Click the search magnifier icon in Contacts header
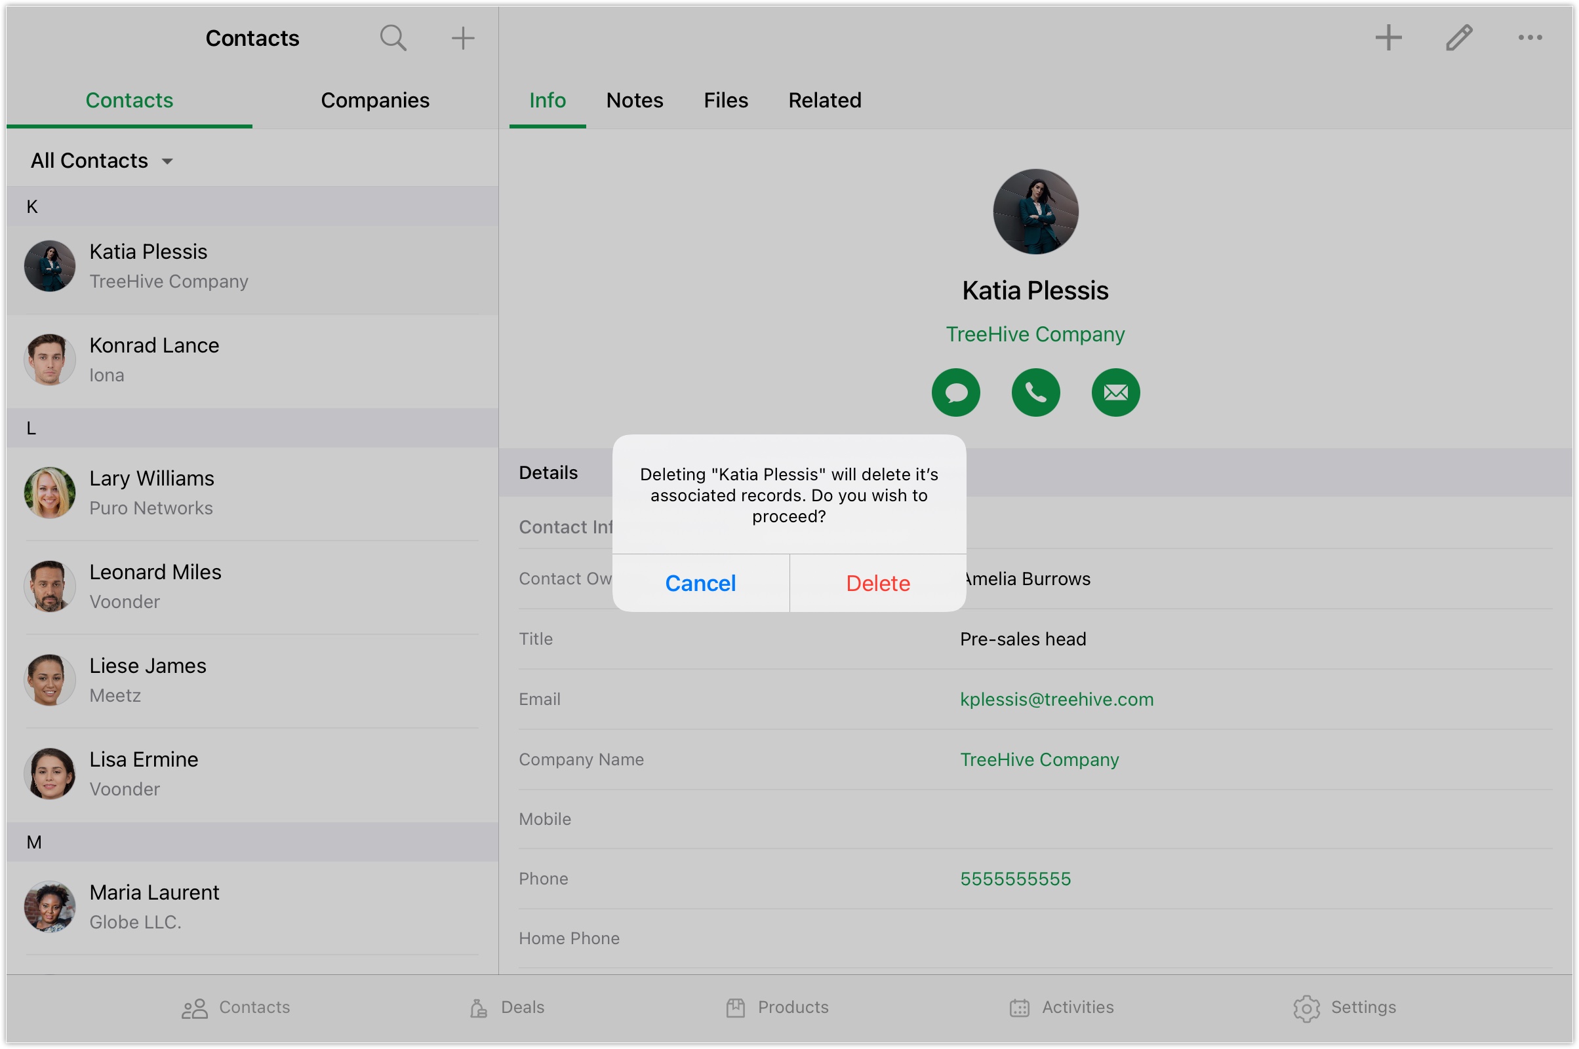 [393, 38]
